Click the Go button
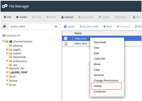The width and height of the screenshot is (142, 101). pyautogui.click(x=56, y=27)
